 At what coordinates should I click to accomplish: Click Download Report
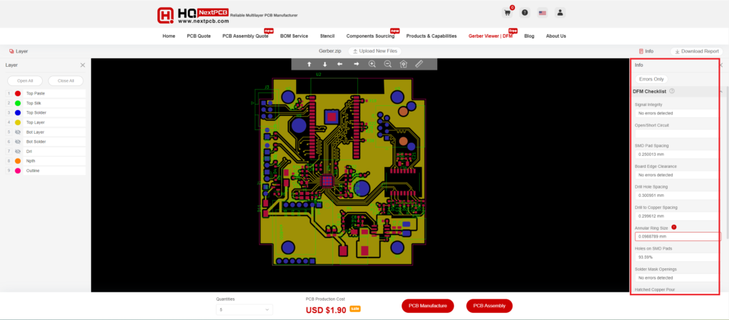tap(695, 51)
